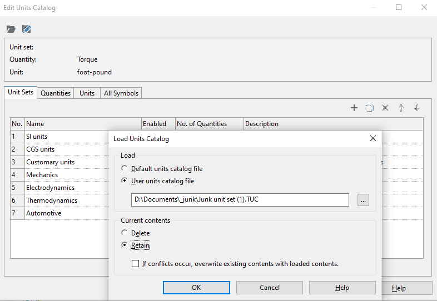Close the Load Units Catalog dialog
Viewport: 437px width, 301px height.
[372, 139]
